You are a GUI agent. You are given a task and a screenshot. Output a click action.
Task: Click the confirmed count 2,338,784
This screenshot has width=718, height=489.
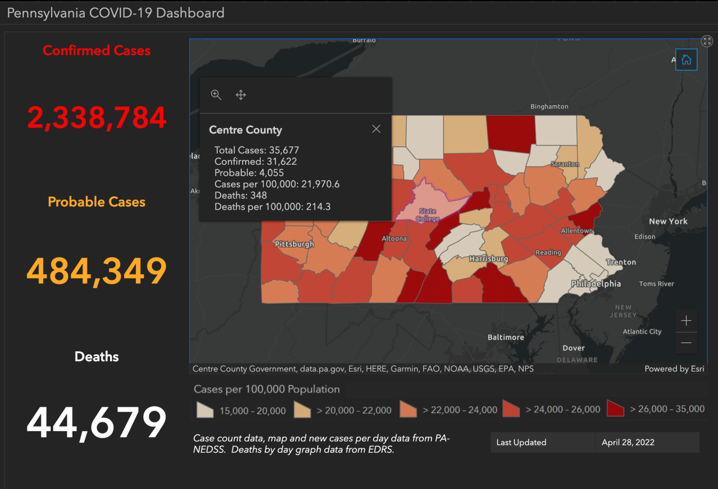tap(97, 117)
